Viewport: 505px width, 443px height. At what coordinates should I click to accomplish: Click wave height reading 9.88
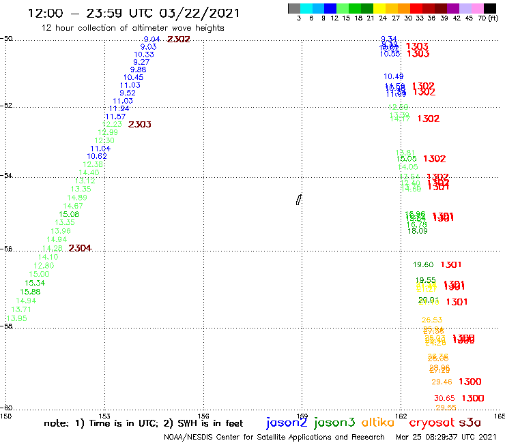tap(138, 70)
